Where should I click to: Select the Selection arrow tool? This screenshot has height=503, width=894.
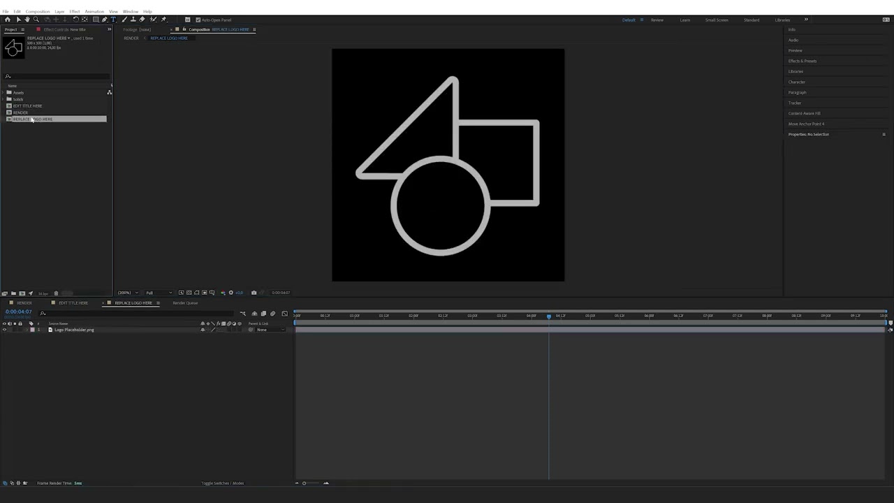pos(19,20)
